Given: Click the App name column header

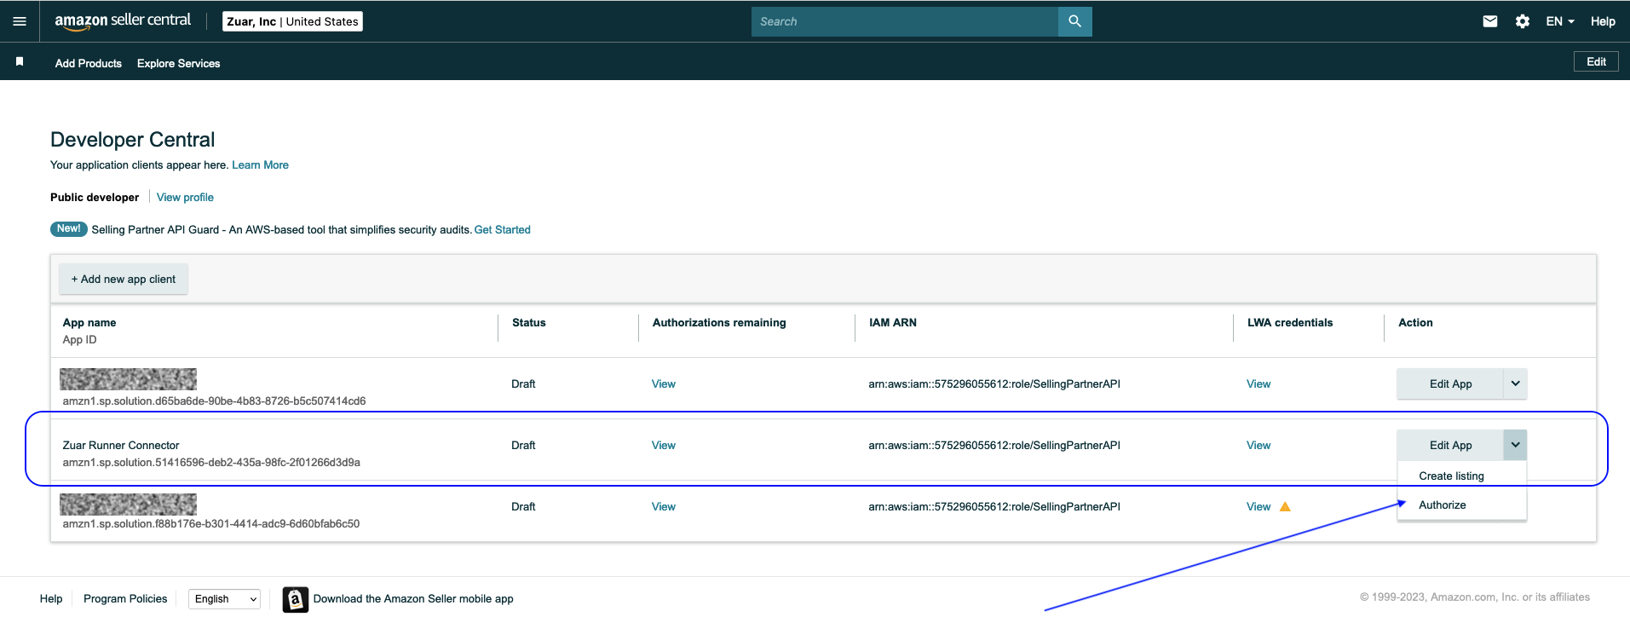Looking at the screenshot, I should click(x=89, y=322).
